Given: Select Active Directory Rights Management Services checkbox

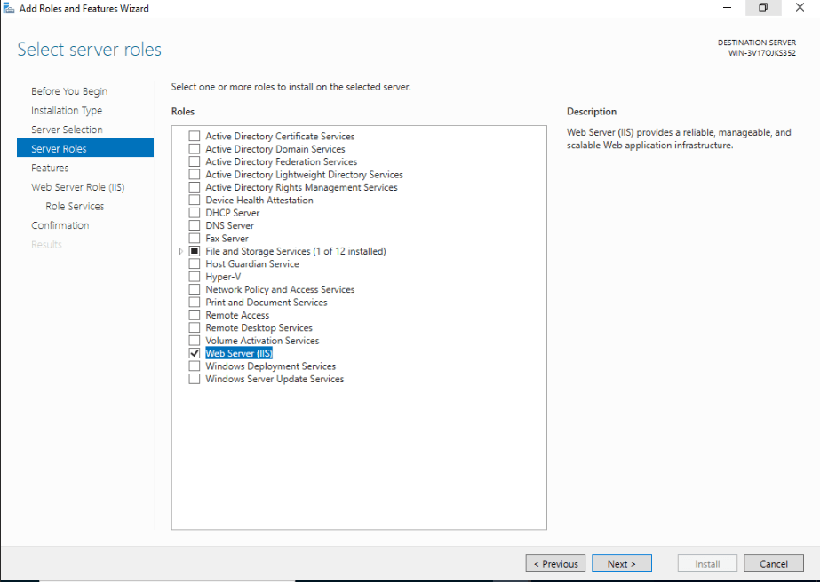Looking at the screenshot, I should pos(194,187).
